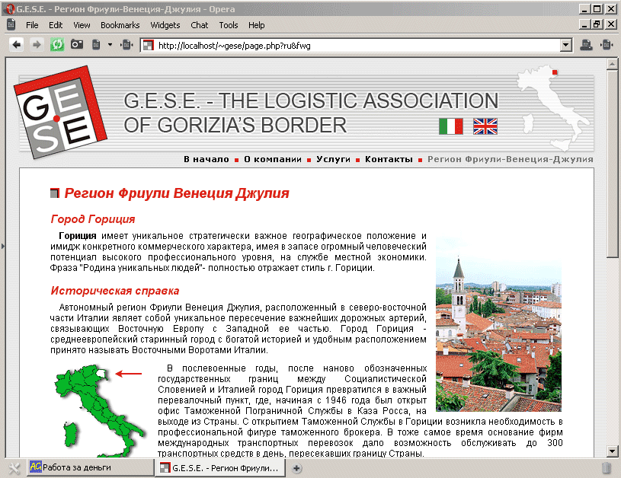Click the 'Историческая справка' subheading

(115, 291)
